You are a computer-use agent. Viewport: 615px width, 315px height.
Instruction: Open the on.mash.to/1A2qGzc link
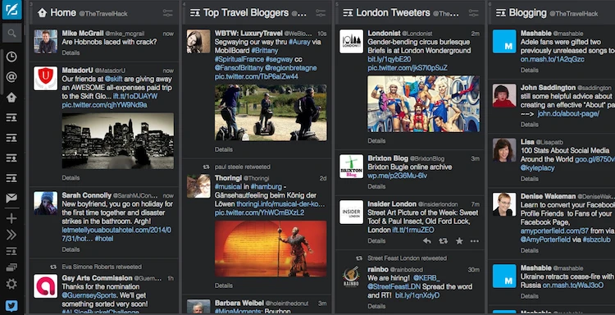pyautogui.click(x=552, y=59)
